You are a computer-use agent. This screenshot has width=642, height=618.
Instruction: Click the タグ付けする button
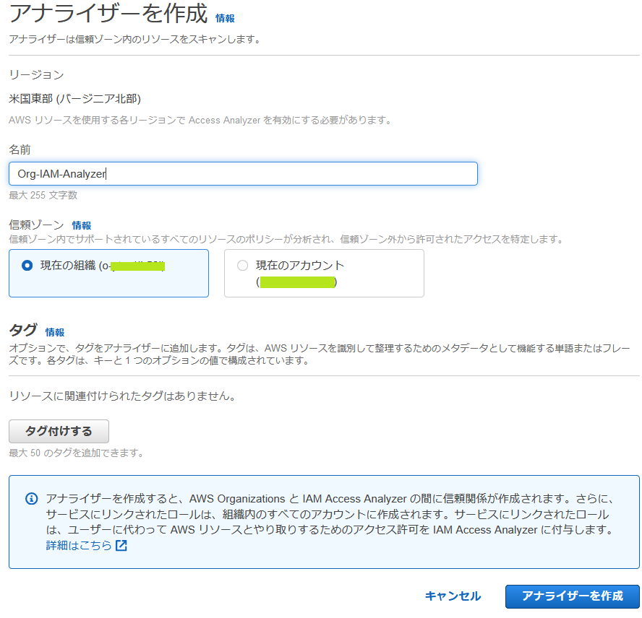tap(59, 431)
